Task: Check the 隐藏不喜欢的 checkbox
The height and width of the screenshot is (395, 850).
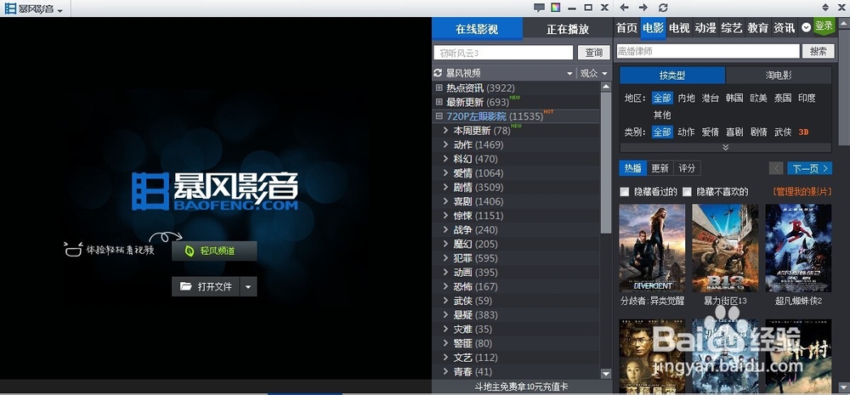Action: tap(688, 192)
